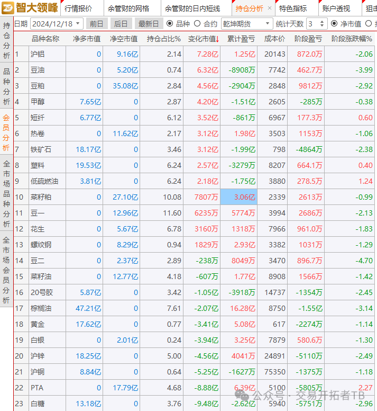Select the 20号胶 row name
The image size is (377, 411).
pyautogui.click(x=42, y=292)
